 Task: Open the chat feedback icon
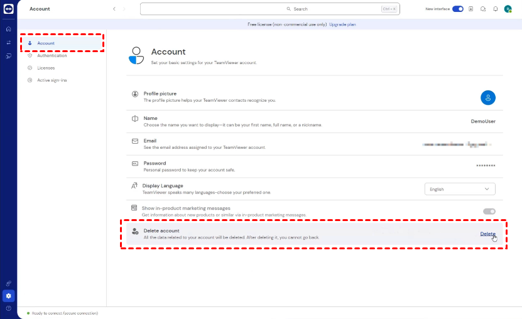pyautogui.click(x=483, y=9)
